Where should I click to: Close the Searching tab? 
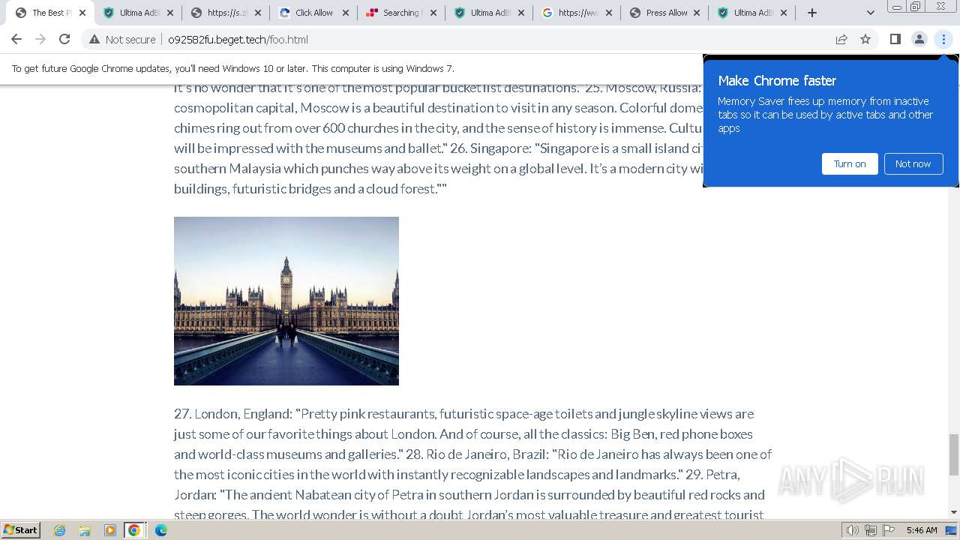click(433, 13)
